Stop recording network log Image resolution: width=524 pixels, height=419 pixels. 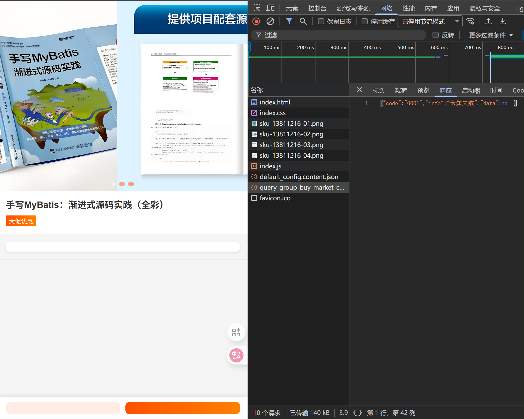pos(256,22)
